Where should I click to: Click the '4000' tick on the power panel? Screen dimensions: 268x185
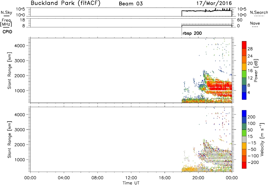(20, 46)
